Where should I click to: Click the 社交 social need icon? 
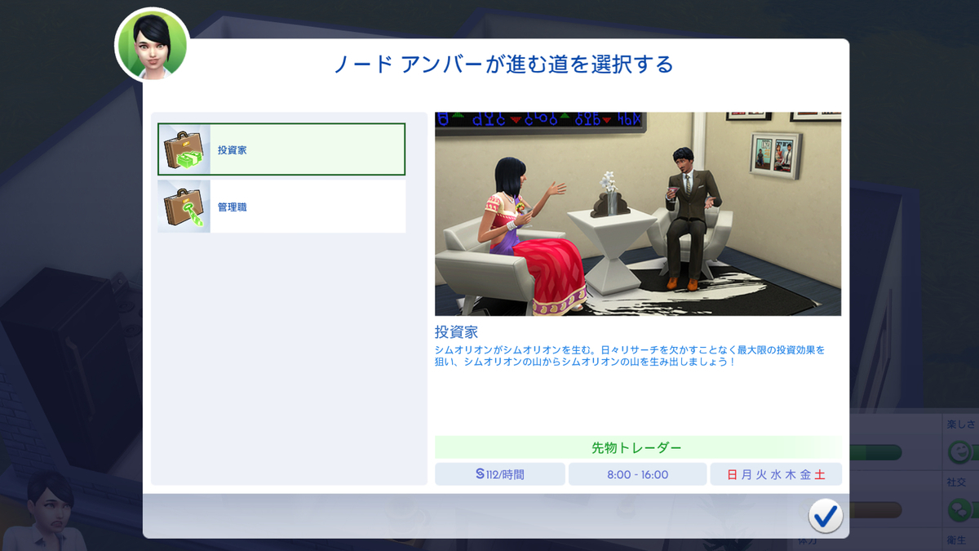click(959, 510)
